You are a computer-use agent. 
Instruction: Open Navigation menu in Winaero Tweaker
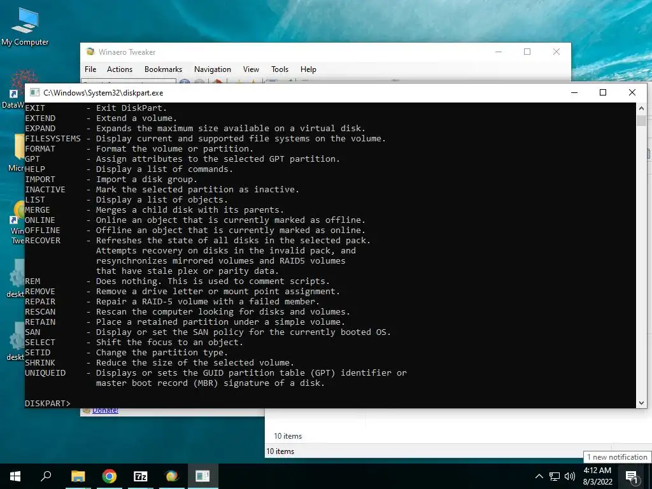[213, 69]
